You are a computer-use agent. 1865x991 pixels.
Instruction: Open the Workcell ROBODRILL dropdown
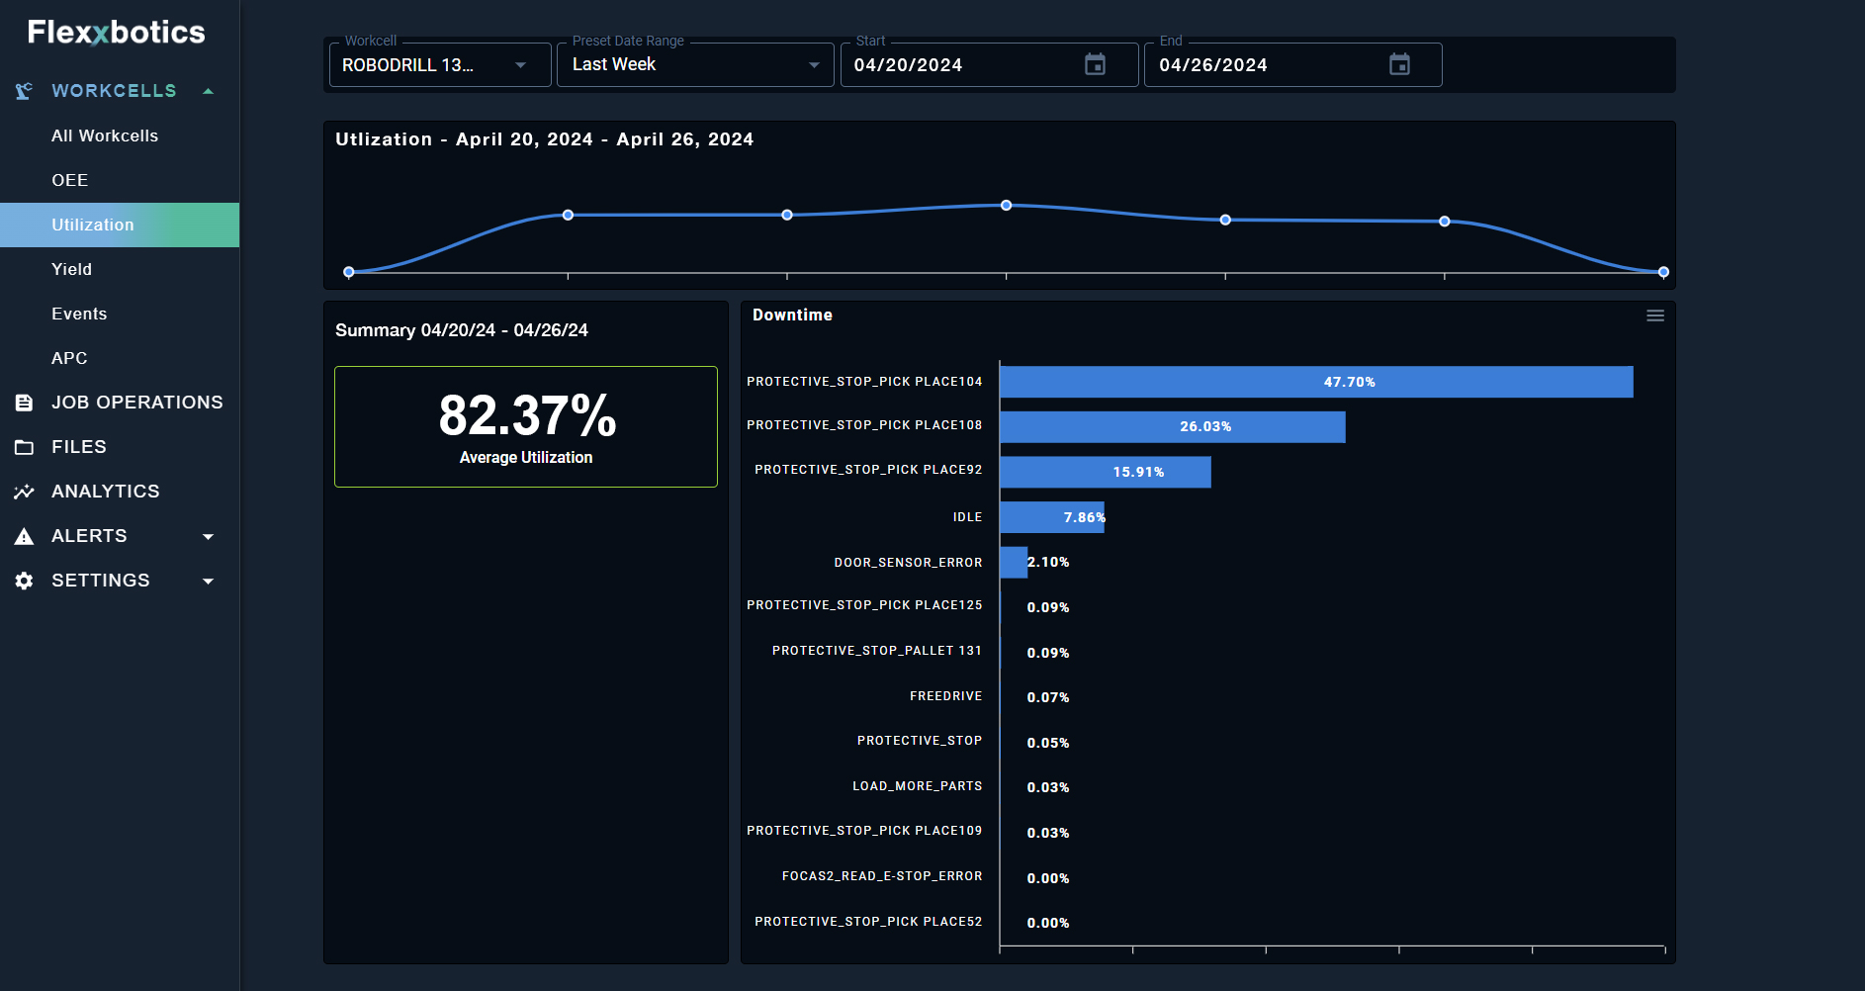pyautogui.click(x=439, y=65)
